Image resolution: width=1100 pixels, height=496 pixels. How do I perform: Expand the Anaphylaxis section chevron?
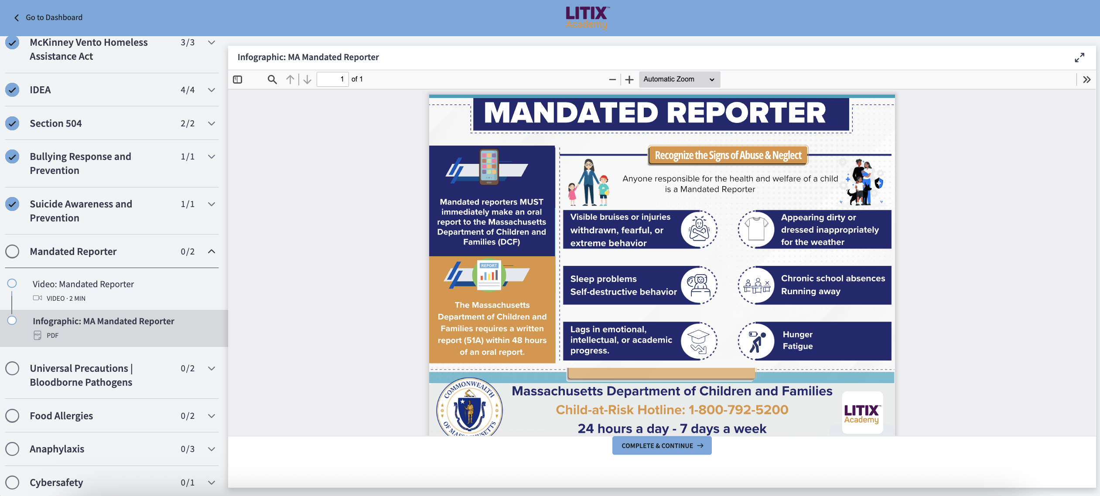tap(212, 449)
